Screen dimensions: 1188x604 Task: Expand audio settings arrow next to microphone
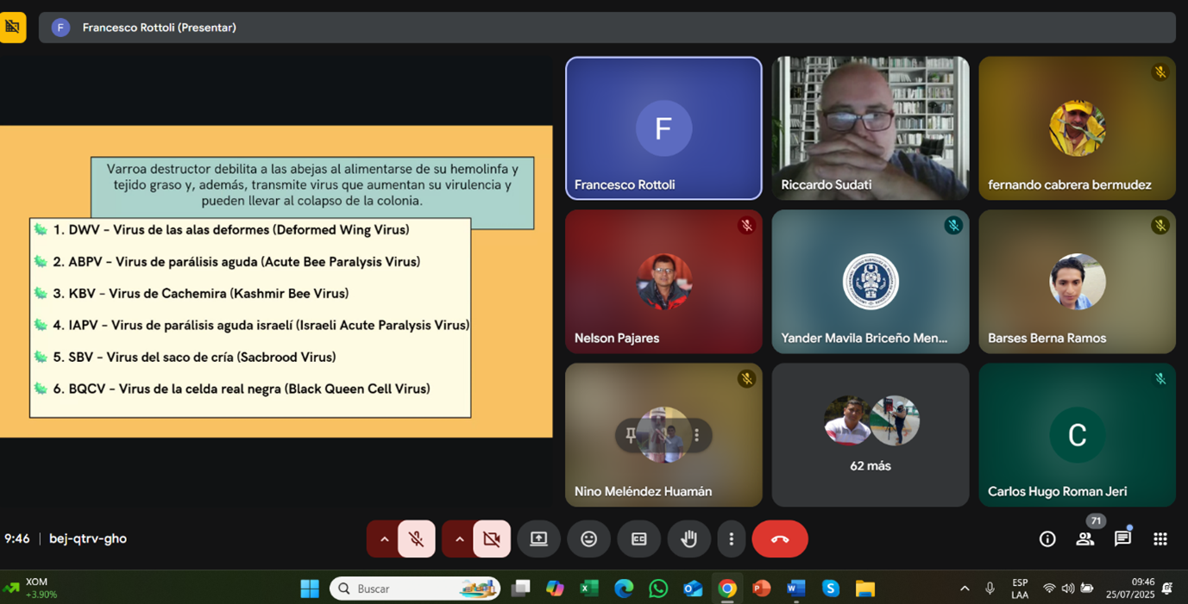coord(384,539)
